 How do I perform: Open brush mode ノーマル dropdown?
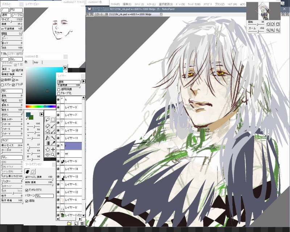(17, 15)
